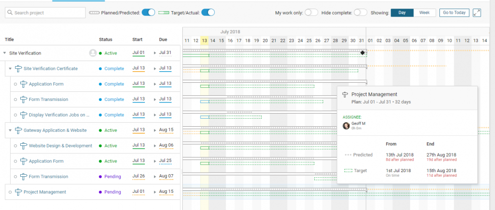Viewport: 495px width, 210px height.
Task: Click the assignee avatar placeholder on Site Verification
Action: pos(93,53)
